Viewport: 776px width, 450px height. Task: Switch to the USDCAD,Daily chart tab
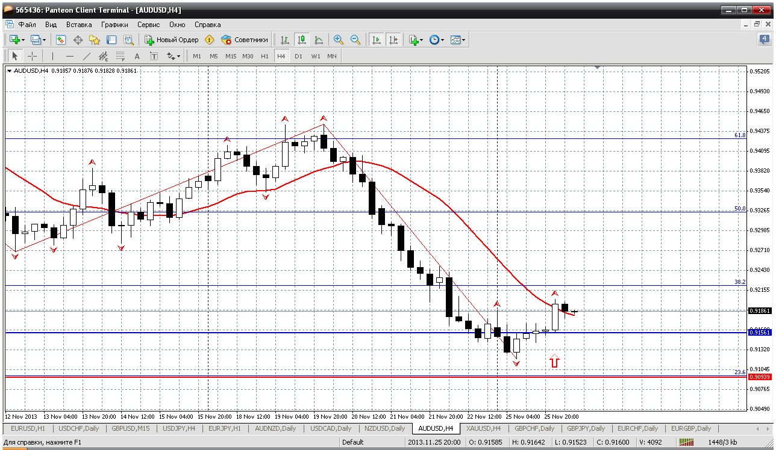pyautogui.click(x=331, y=428)
